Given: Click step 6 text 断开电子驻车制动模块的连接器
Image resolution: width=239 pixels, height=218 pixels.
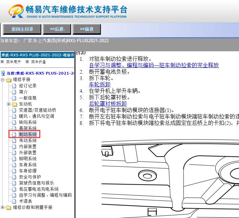Looking at the screenshot, I should (x=131, y=110).
